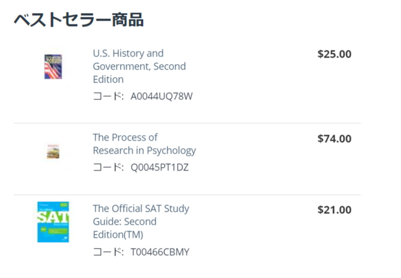Screen dimensions: 401x278
Task: Click the ベストセラー商品 heading
Action: point(79,20)
